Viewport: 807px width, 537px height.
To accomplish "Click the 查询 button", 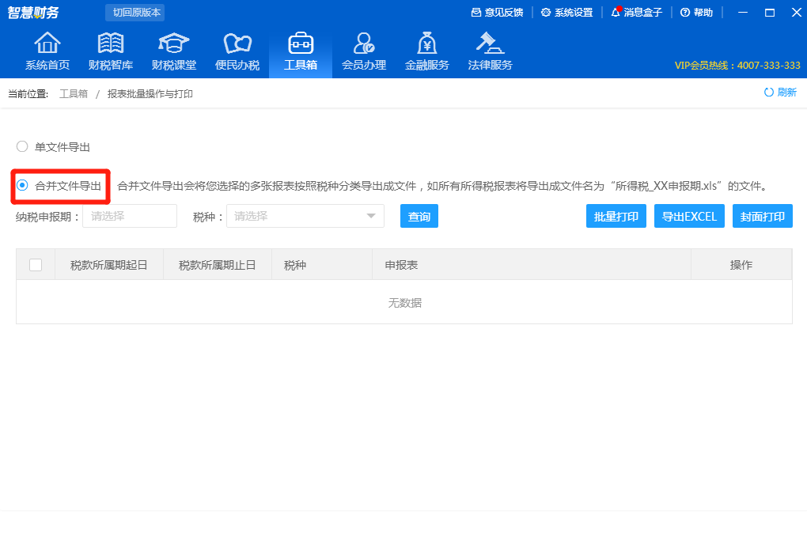I will (x=419, y=215).
